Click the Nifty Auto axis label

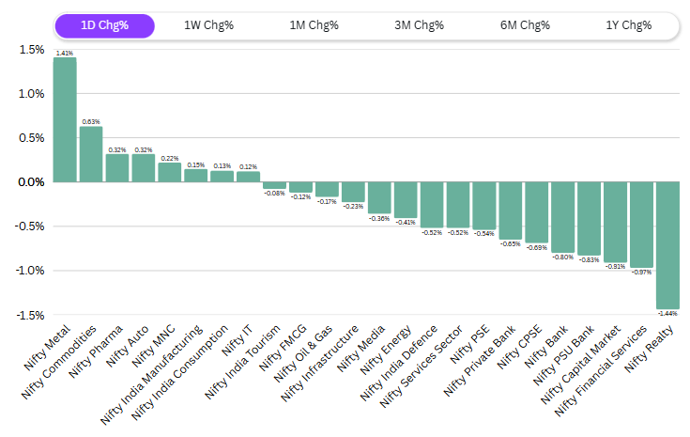point(128,346)
